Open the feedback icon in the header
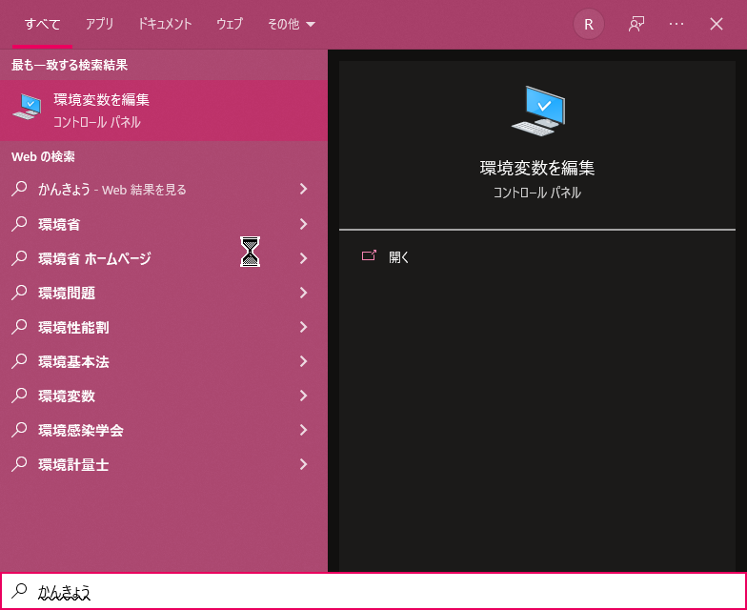 click(636, 25)
